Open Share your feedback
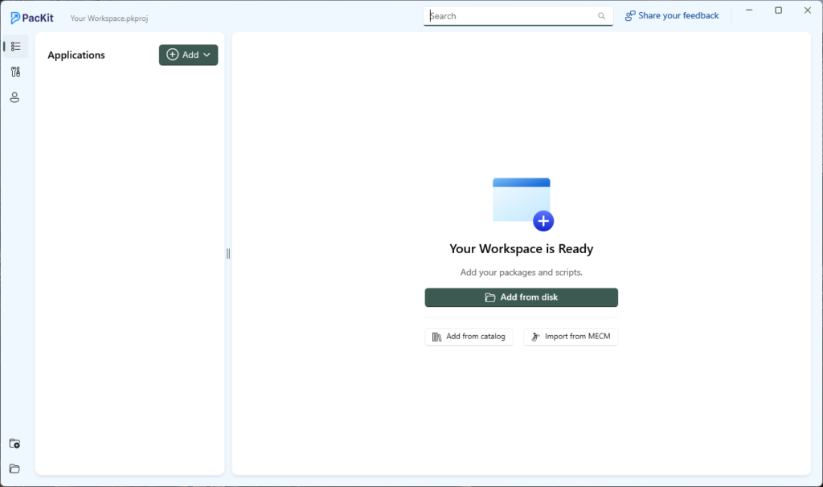 (672, 15)
